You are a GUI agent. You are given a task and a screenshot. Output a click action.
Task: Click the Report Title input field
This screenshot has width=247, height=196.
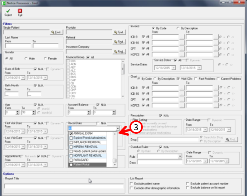click(64, 186)
